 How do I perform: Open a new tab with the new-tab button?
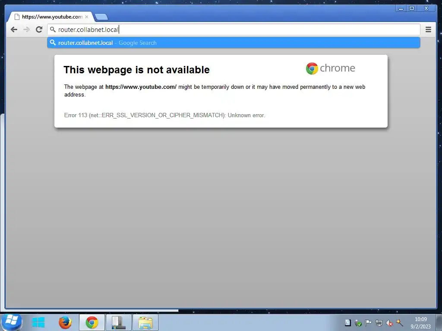(x=101, y=17)
